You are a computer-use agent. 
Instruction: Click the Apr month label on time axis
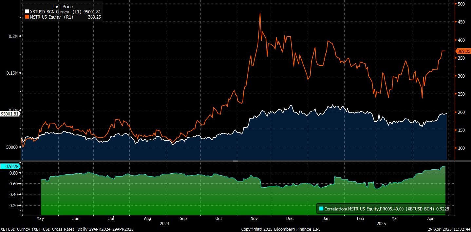[x=430, y=219]
